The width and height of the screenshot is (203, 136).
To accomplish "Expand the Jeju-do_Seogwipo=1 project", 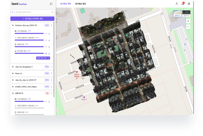I will click(13, 67).
